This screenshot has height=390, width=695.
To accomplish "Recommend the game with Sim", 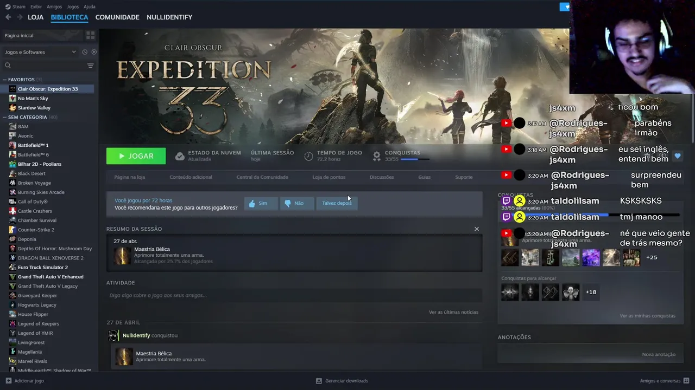I will coord(261,203).
